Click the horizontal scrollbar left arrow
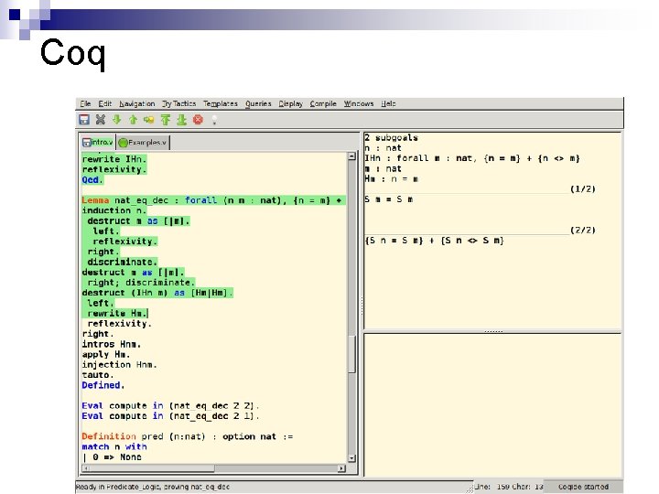The height and width of the screenshot is (494, 659). 86,468
